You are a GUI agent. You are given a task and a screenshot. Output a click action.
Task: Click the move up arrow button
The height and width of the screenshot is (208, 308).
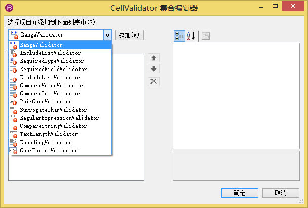[154, 58]
